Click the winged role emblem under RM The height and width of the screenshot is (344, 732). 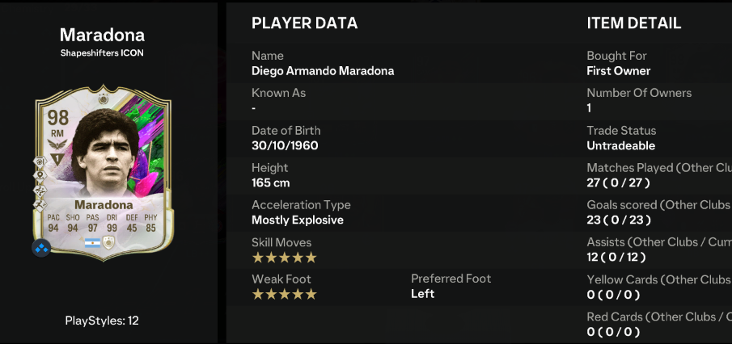pyautogui.click(x=57, y=143)
